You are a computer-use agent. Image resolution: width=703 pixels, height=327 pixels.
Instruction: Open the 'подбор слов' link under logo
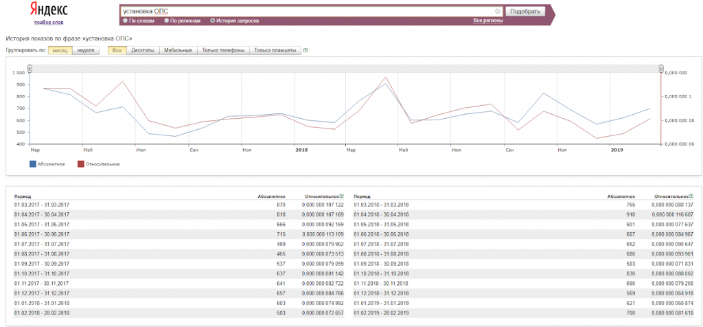coord(49,22)
